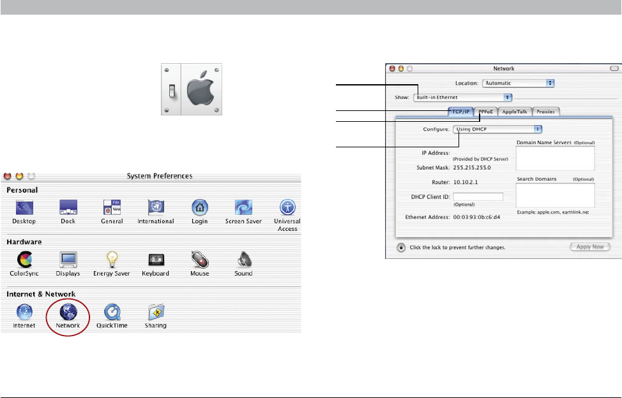Switch to the PPPoE tab
This screenshot has width=622, height=398.
tap(485, 112)
